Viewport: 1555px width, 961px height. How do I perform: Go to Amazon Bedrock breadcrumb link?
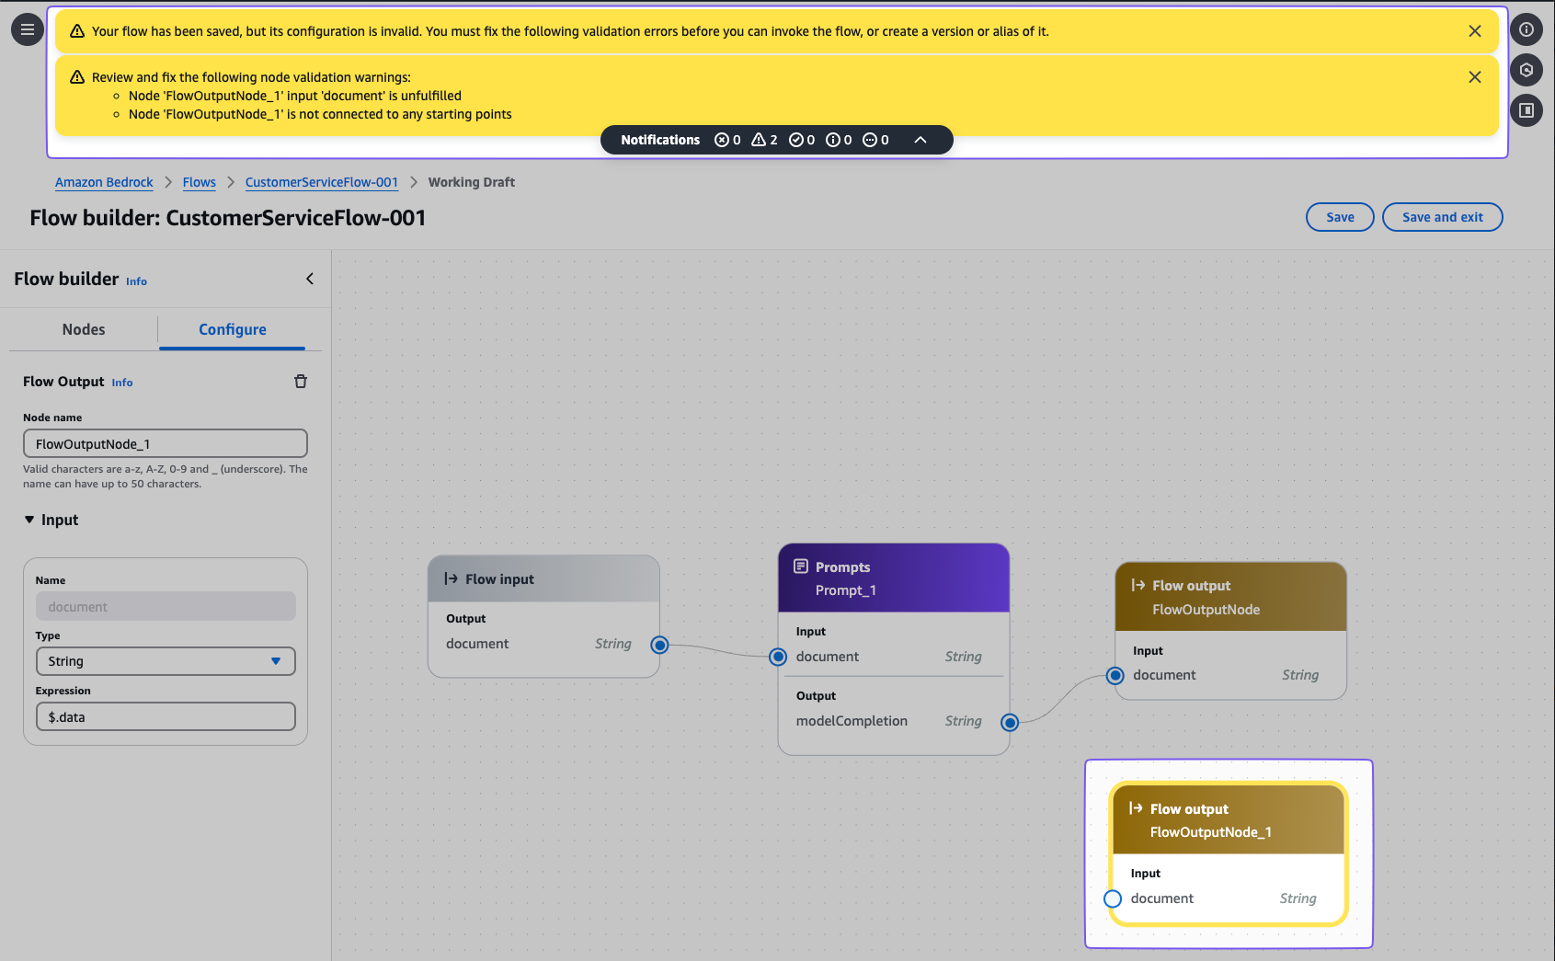(x=104, y=182)
